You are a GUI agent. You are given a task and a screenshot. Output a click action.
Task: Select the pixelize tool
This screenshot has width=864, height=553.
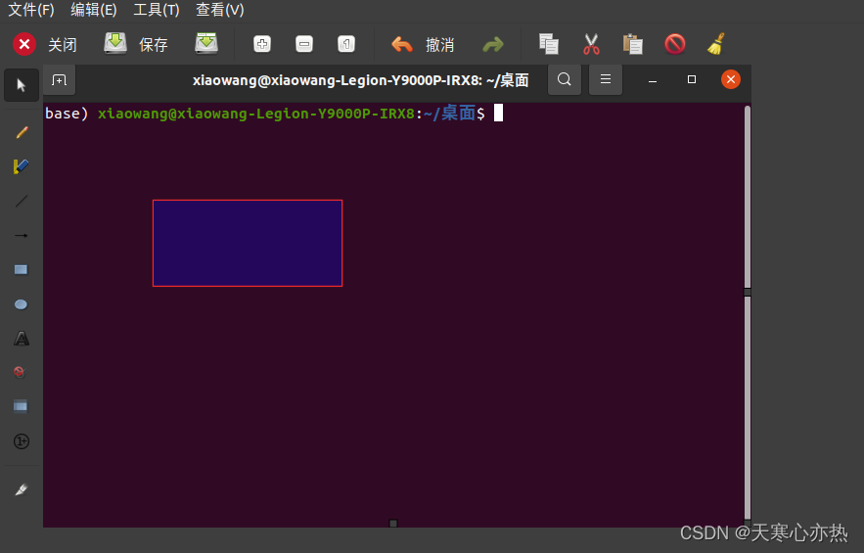coord(21,406)
